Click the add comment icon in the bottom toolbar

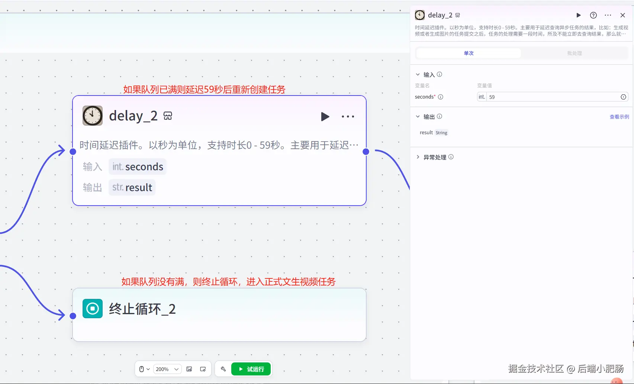[203, 369]
